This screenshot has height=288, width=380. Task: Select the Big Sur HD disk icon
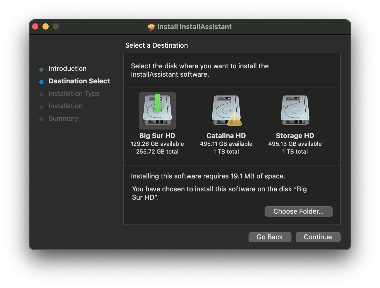157,111
